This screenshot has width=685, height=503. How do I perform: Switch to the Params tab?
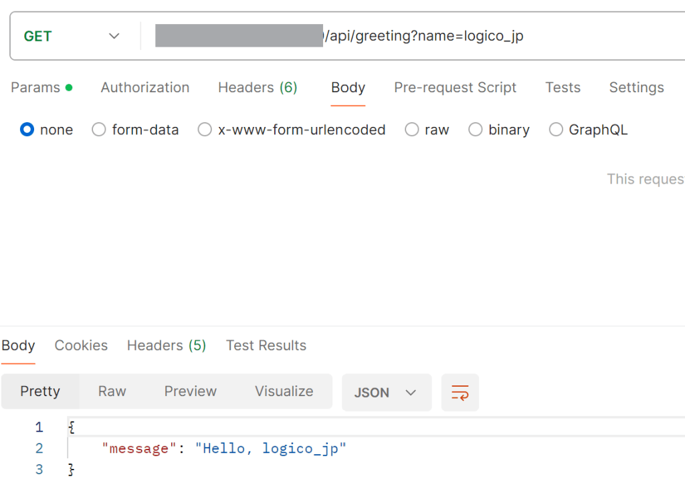tap(35, 88)
